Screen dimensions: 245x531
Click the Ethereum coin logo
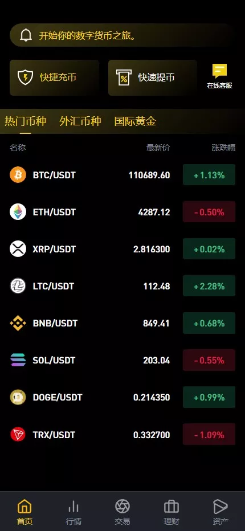[x=18, y=212]
